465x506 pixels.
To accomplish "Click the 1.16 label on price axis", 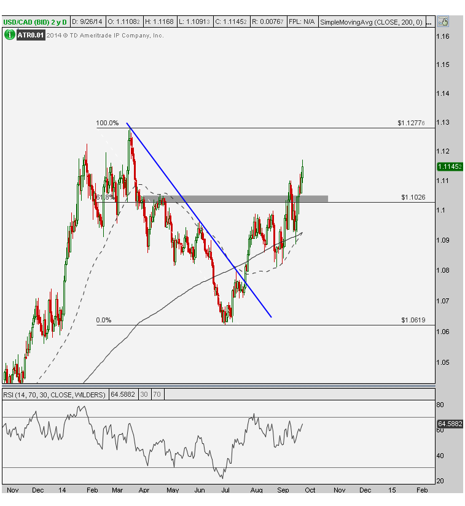I will click(443, 36).
